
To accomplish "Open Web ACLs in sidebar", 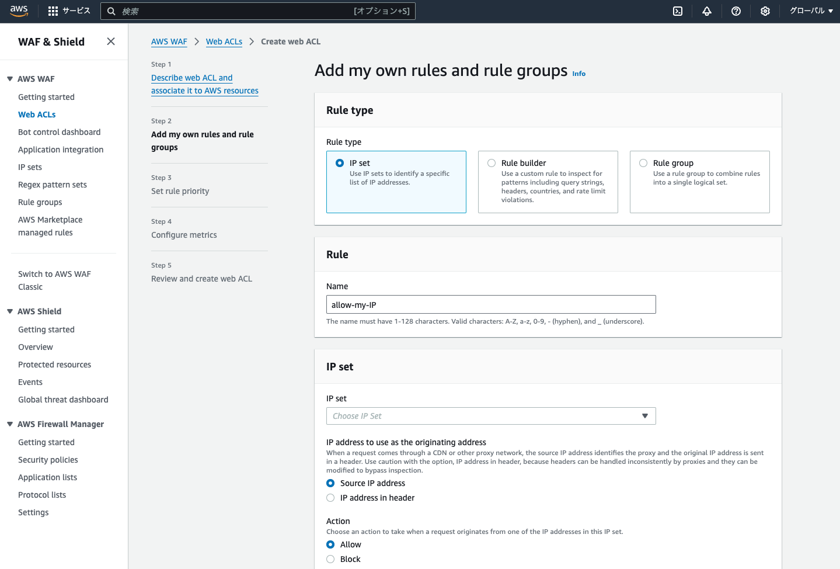I will pyautogui.click(x=37, y=115).
